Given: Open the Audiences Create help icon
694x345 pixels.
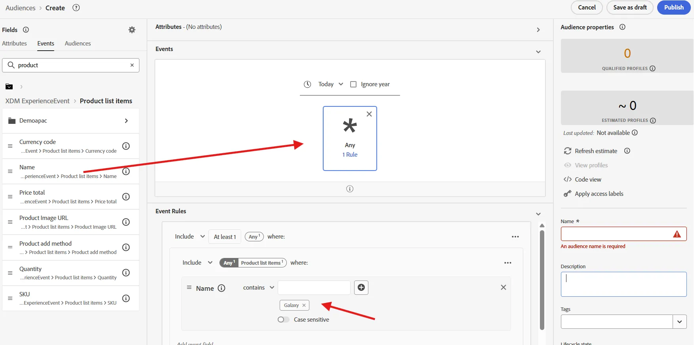Looking at the screenshot, I should [x=76, y=8].
